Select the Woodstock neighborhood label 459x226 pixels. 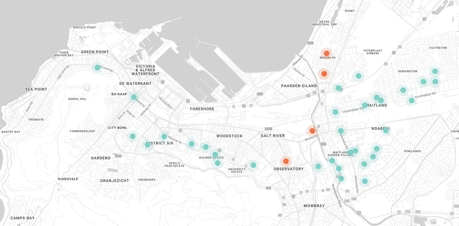(x=229, y=136)
